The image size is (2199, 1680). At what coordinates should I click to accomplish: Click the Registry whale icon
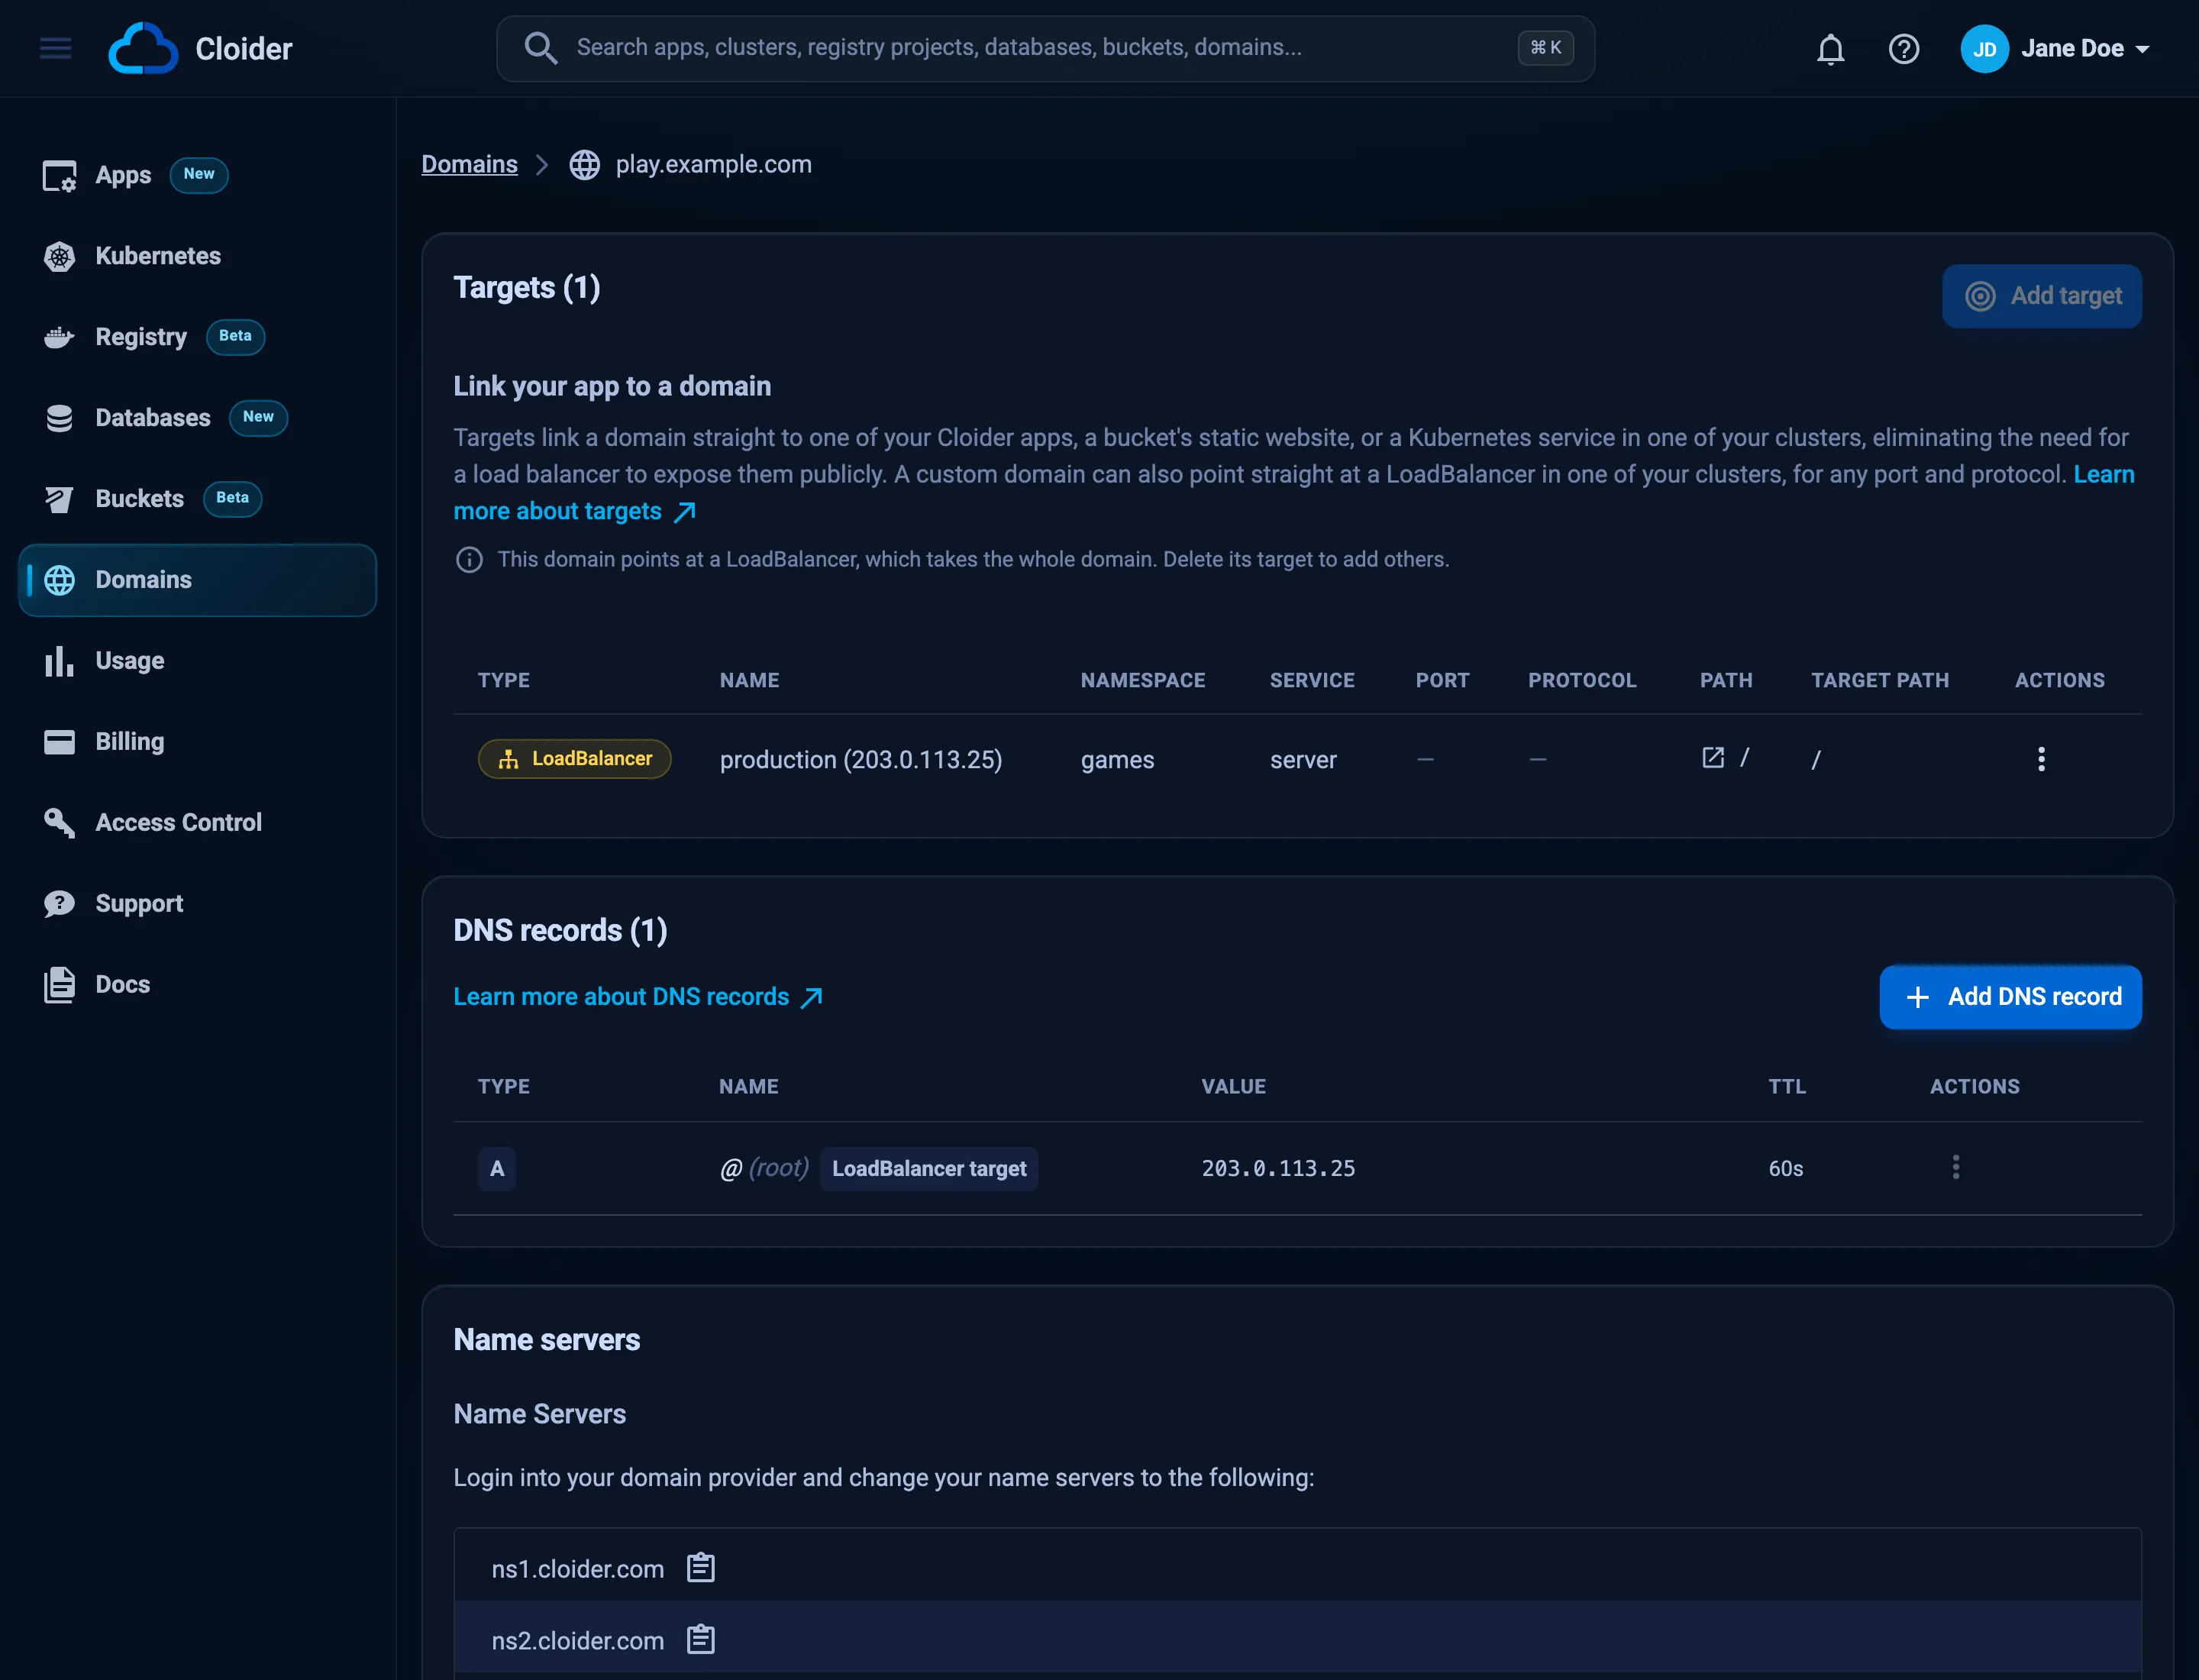[59, 338]
